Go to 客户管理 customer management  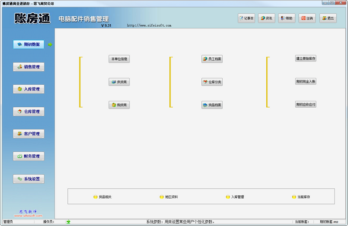pyautogui.click(x=28, y=134)
